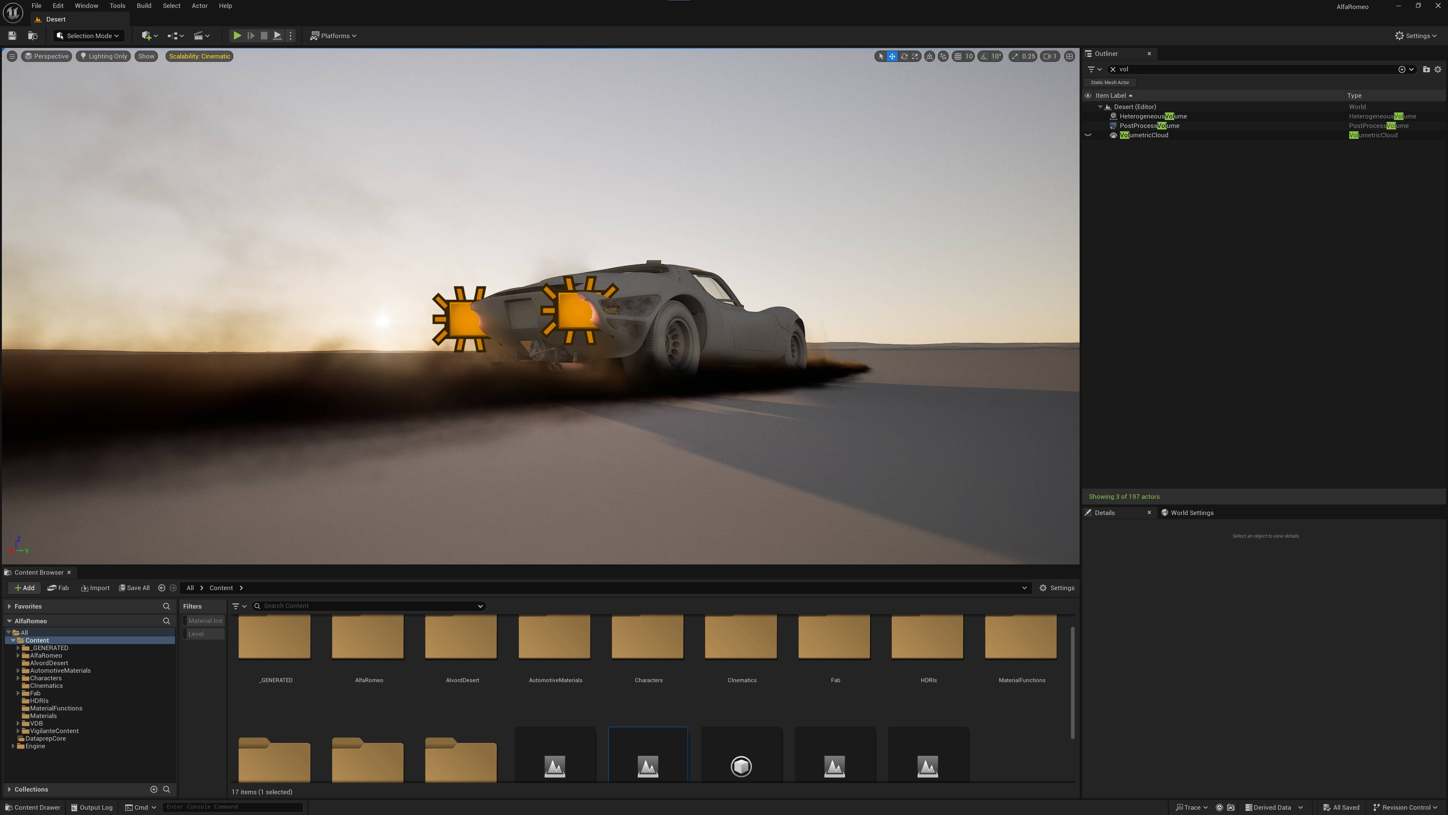Image resolution: width=1448 pixels, height=815 pixels.
Task: Click the coordinate system cube icon
Action: (x=929, y=56)
